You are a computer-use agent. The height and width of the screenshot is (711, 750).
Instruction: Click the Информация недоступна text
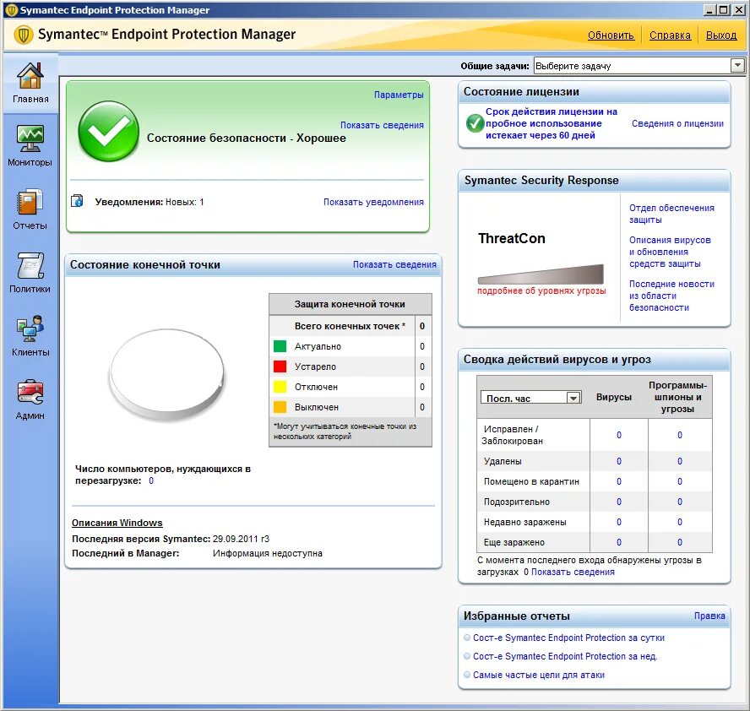268,553
